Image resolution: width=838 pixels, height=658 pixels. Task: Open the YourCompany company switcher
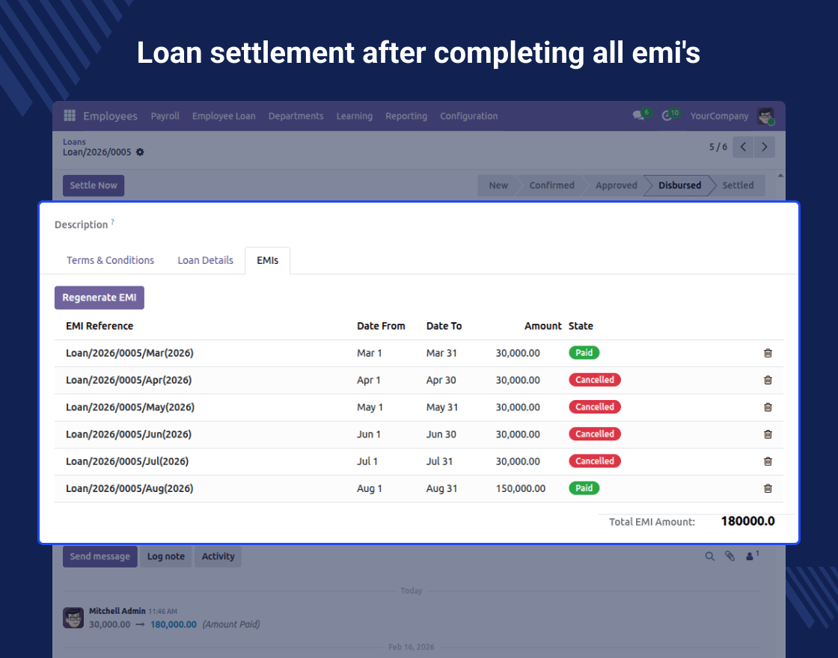[719, 116]
